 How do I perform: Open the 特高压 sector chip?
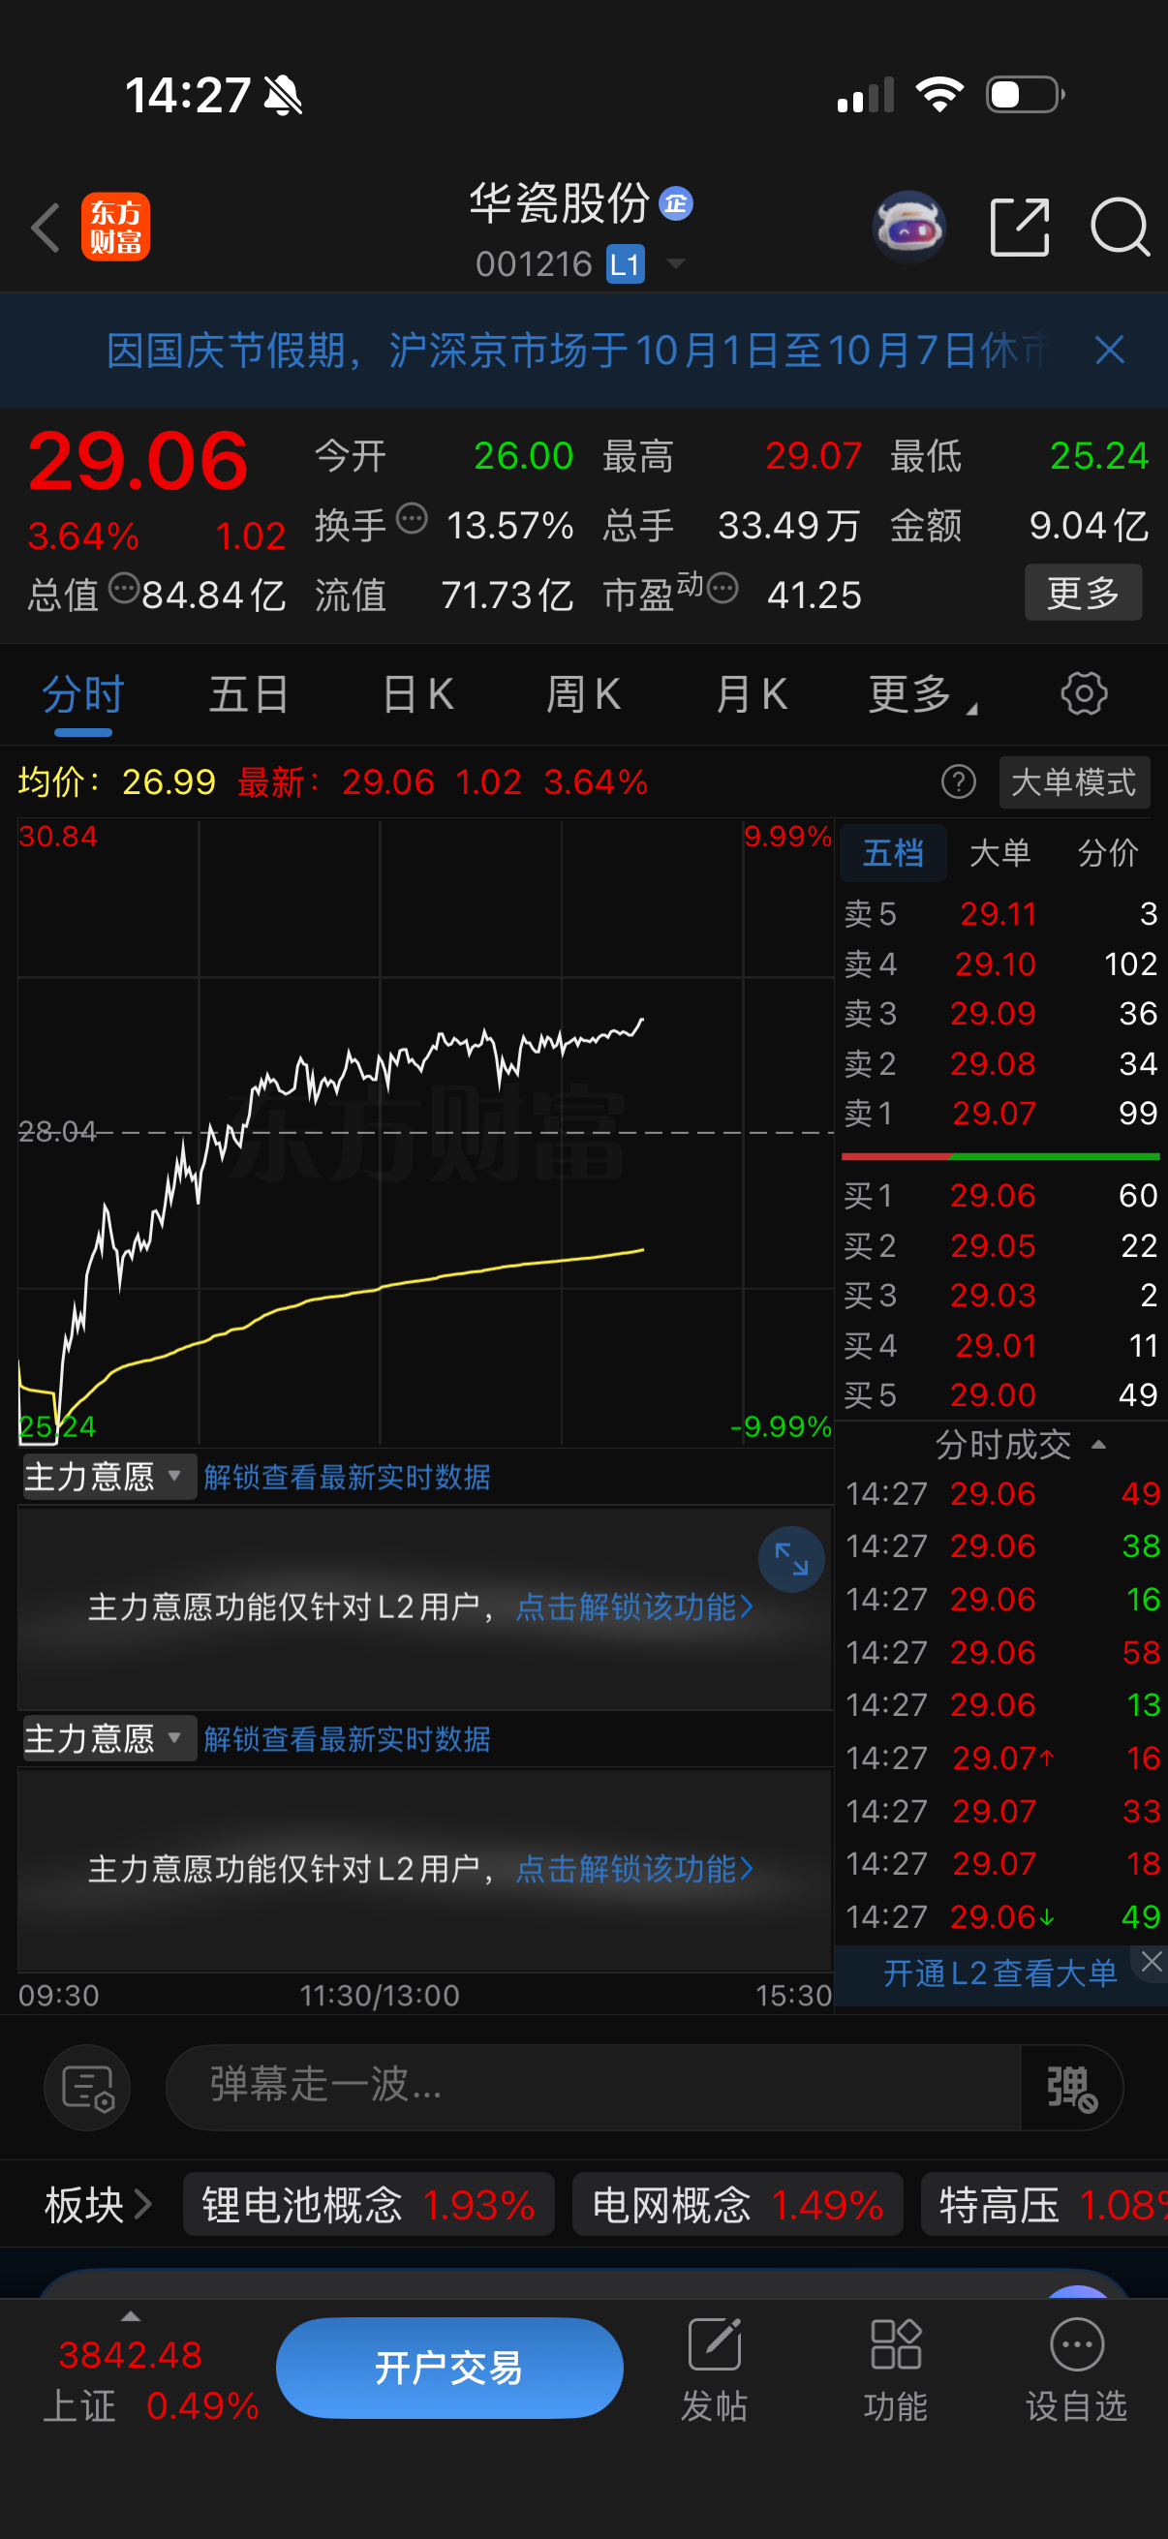(x=1045, y=2204)
